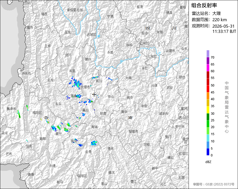Click the 临翔区 map label

coord(82,176)
